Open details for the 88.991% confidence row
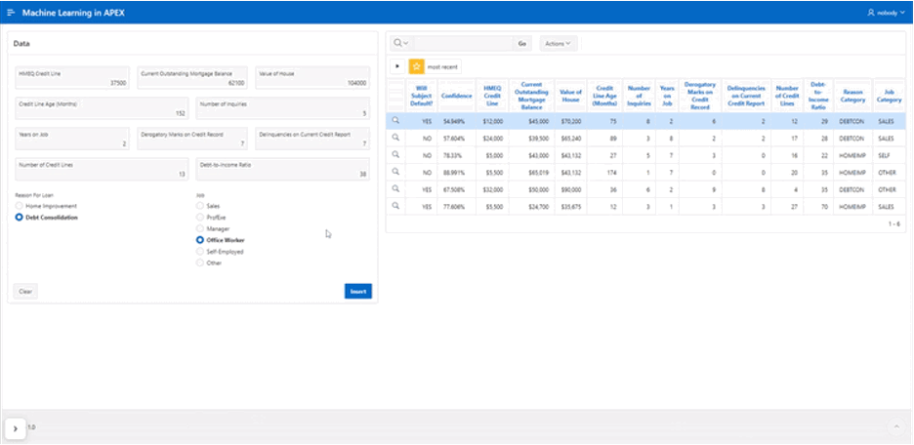This screenshot has height=445, width=914. point(395,172)
